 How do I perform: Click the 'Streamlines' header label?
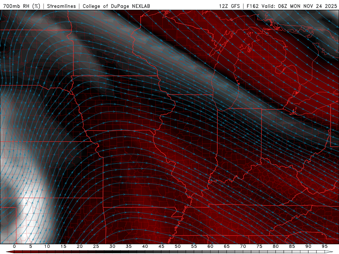coord(61,6)
